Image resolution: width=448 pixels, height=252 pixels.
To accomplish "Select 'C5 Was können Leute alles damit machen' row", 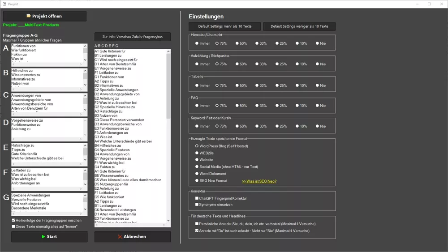I will tap(128, 180).
